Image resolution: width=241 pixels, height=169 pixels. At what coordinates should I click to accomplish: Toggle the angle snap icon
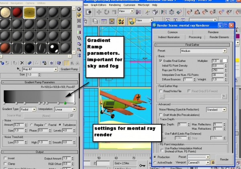(x=197, y=12)
